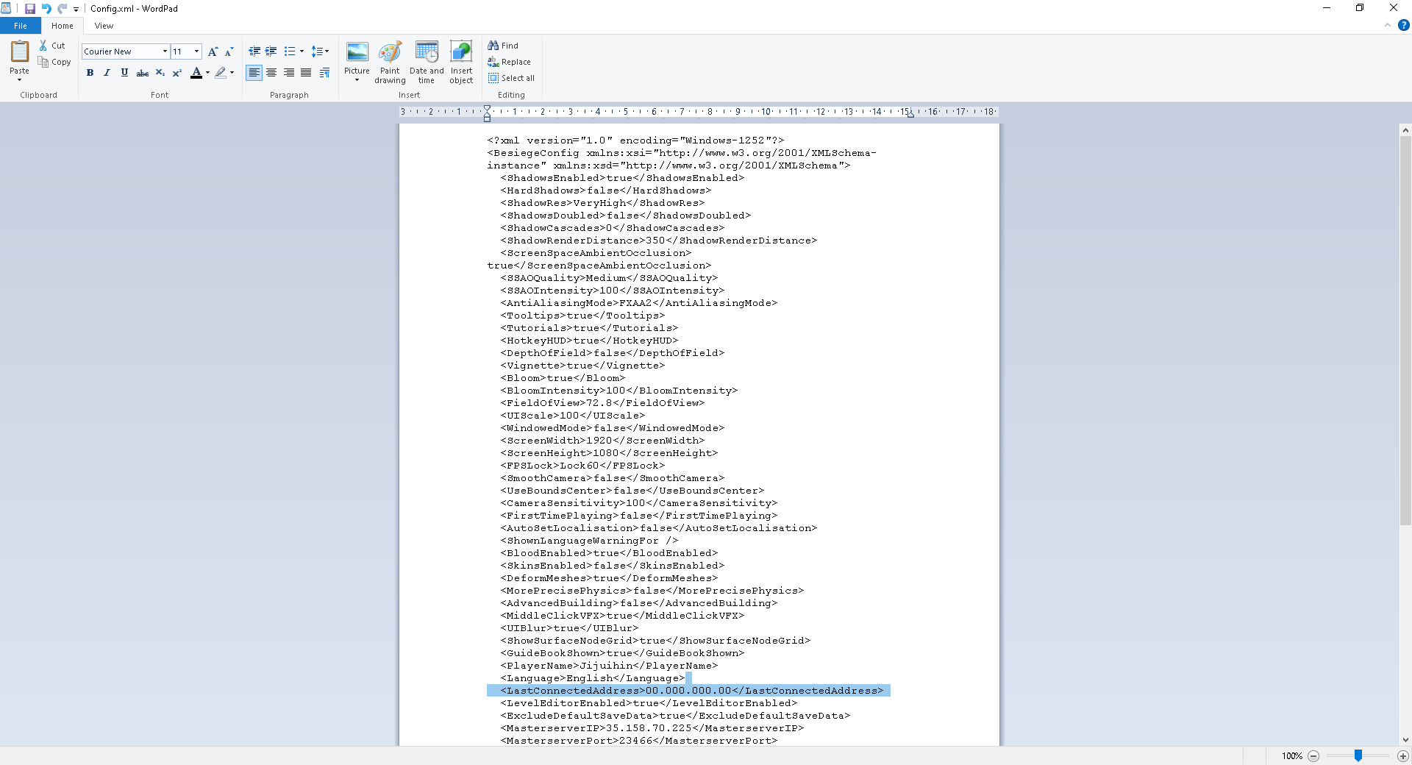Image resolution: width=1412 pixels, height=765 pixels.
Task: Click the first-line indent ruler marker
Action: (487, 109)
